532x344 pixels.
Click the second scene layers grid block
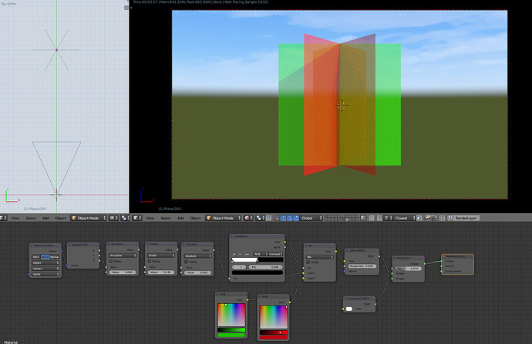[351, 218]
